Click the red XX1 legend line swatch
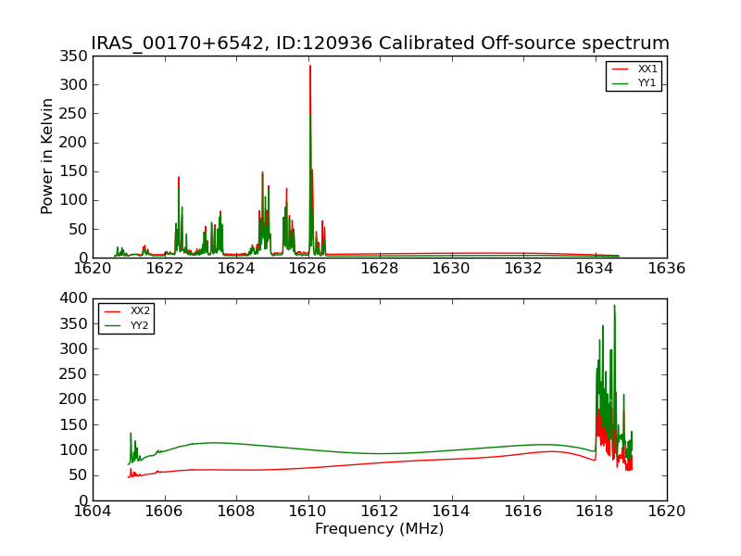741x556 pixels. (x=620, y=69)
